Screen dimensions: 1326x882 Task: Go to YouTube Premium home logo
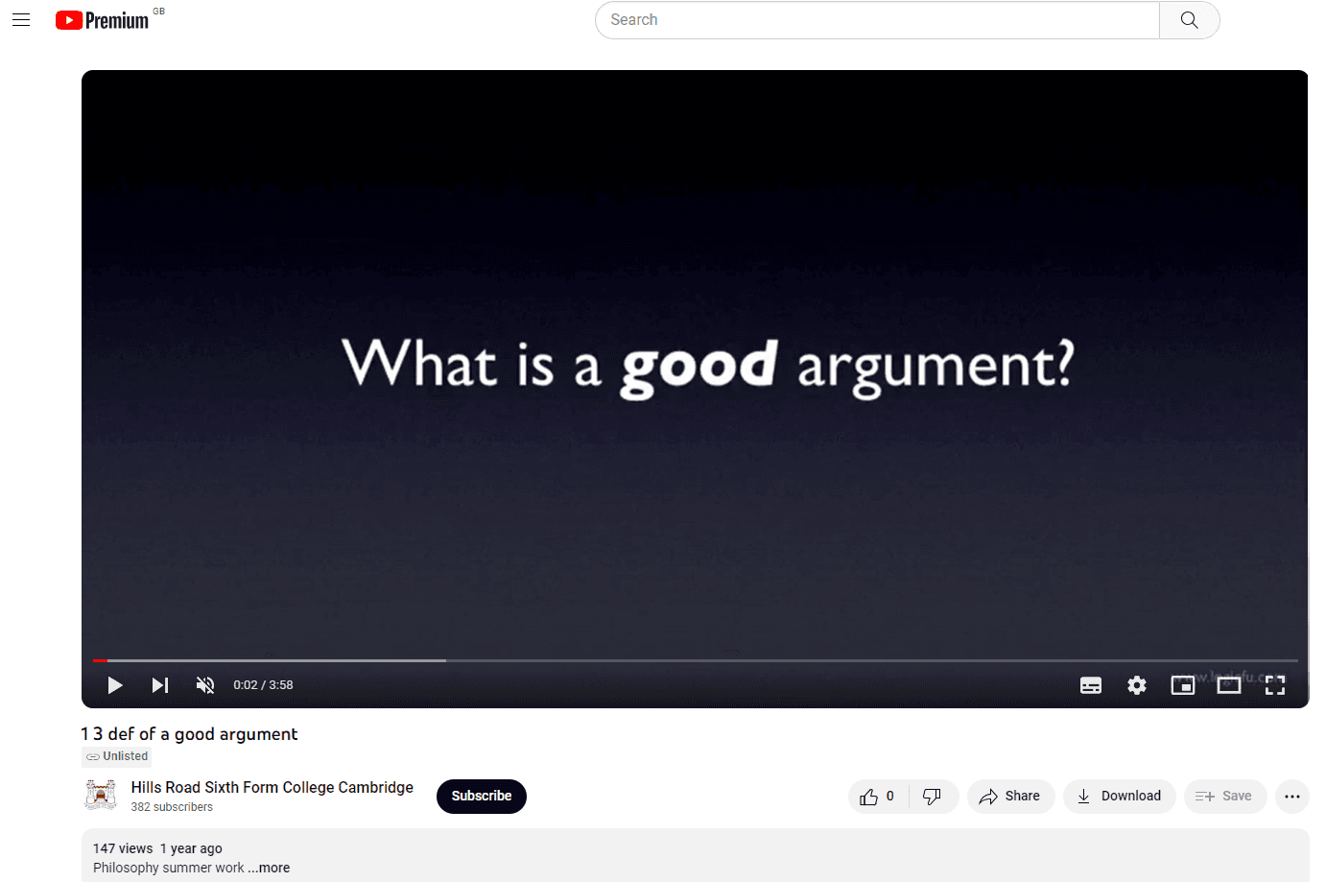[x=103, y=20]
